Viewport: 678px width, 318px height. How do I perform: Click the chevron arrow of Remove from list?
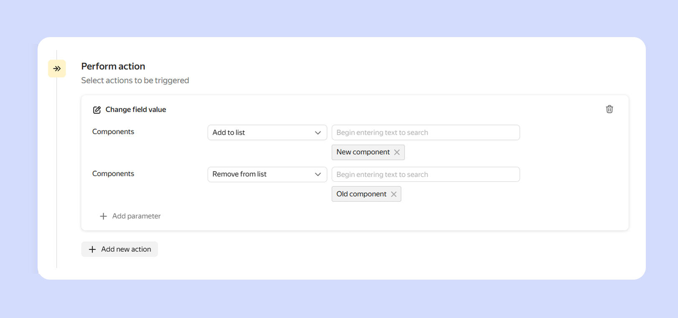tap(318, 174)
